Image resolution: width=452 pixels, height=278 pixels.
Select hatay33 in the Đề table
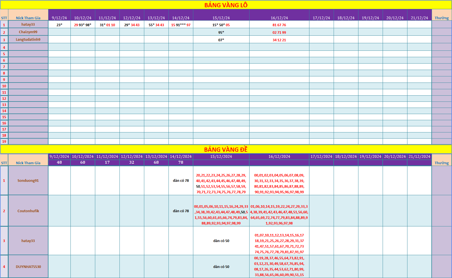[x=28, y=241]
